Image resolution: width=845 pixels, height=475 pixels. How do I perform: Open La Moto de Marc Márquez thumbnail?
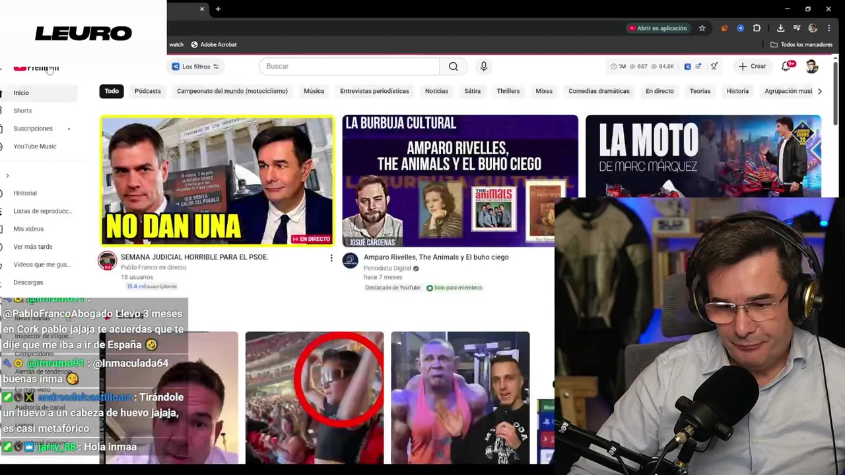point(703,156)
